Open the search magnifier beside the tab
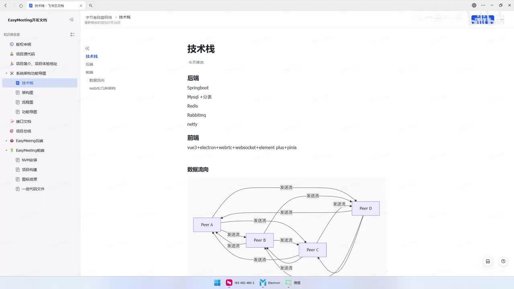The image size is (514, 289). [x=91, y=6]
